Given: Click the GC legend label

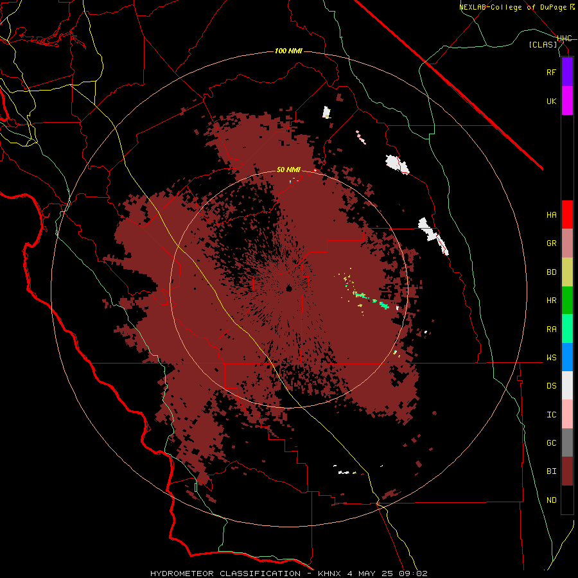Looking at the screenshot, I should click(x=551, y=443).
